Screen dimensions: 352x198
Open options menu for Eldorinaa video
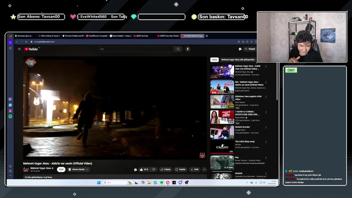click(x=266, y=97)
